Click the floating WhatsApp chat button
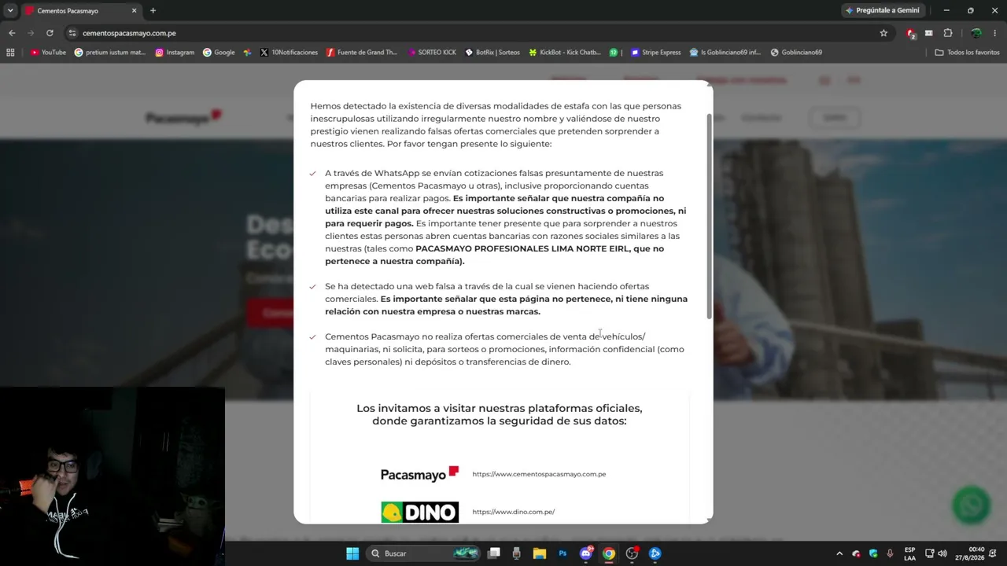This screenshot has height=566, width=1007. tap(971, 505)
